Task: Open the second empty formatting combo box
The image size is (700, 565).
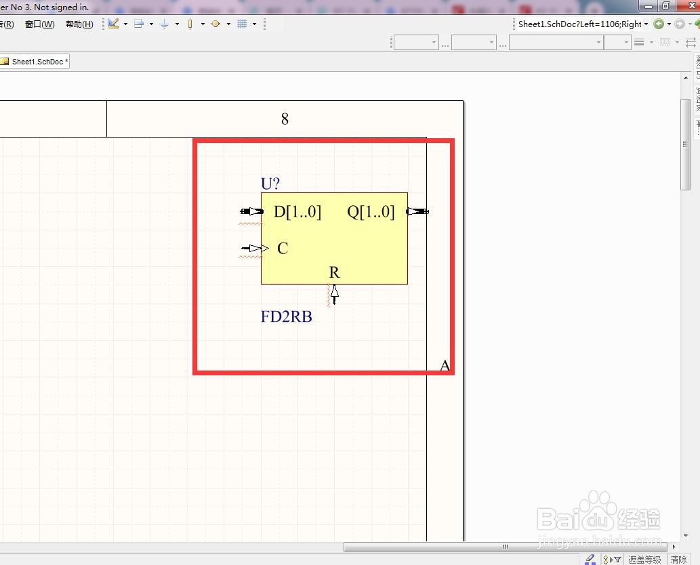Action: click(x=474, y=43)
